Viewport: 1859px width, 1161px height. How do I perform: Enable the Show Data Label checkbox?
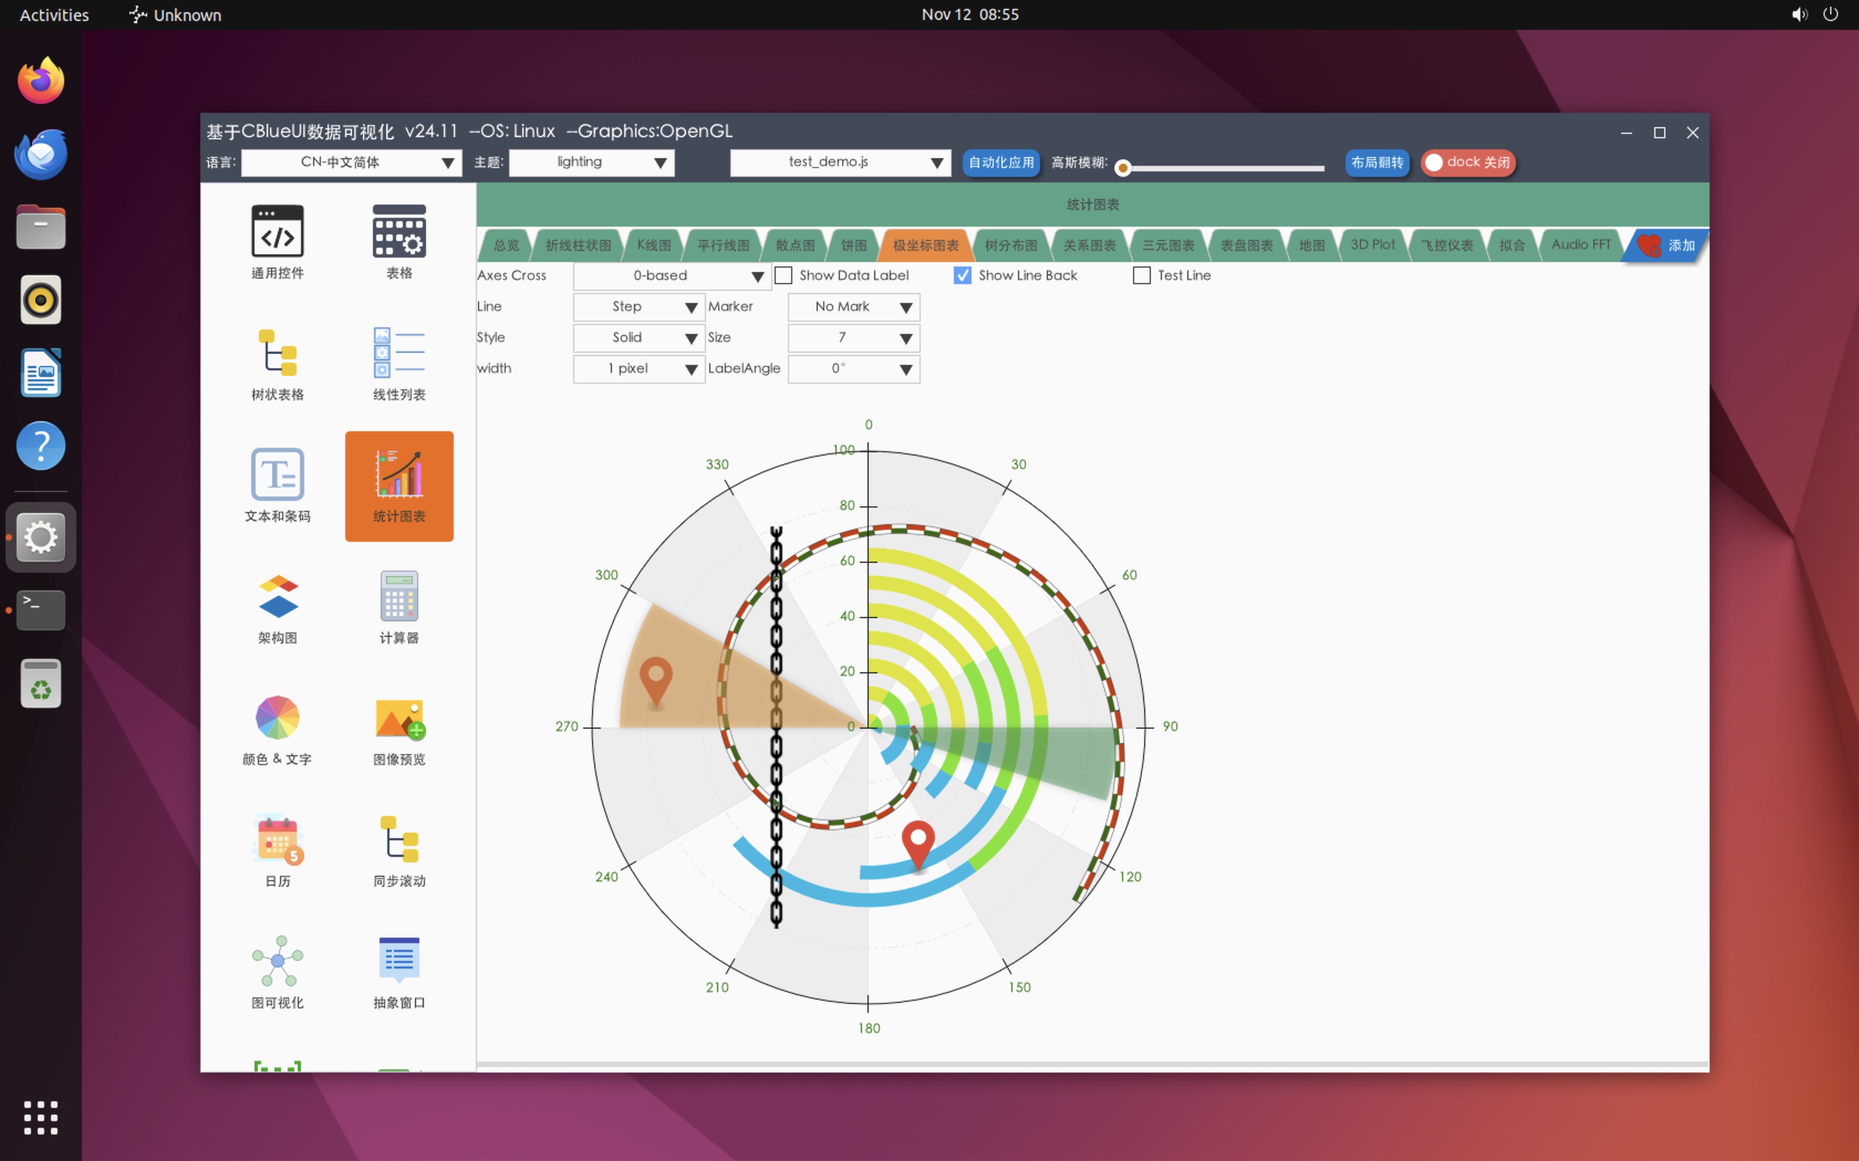pyautogui.click(x=783, y=275)
